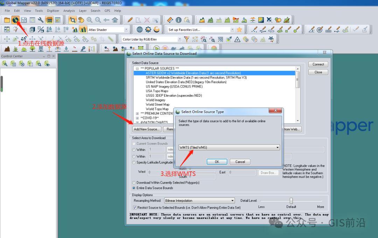Click the grid globe projection icon
Screen dimensions: 378x238
coord(140,30)
